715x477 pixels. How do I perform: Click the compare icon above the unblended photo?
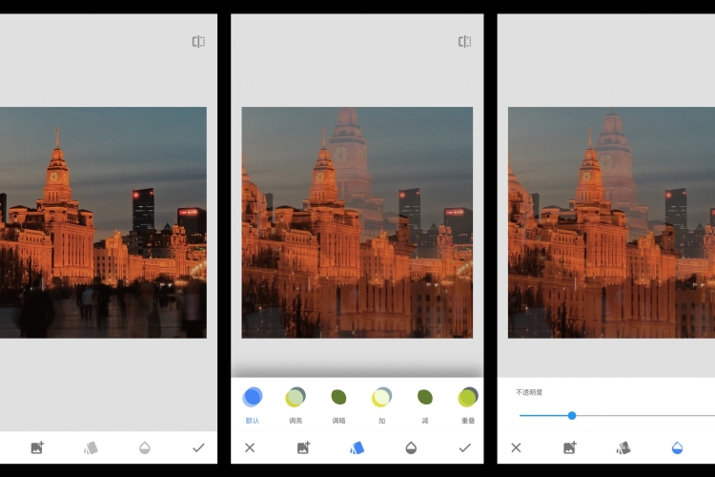(x=198, y=42)
